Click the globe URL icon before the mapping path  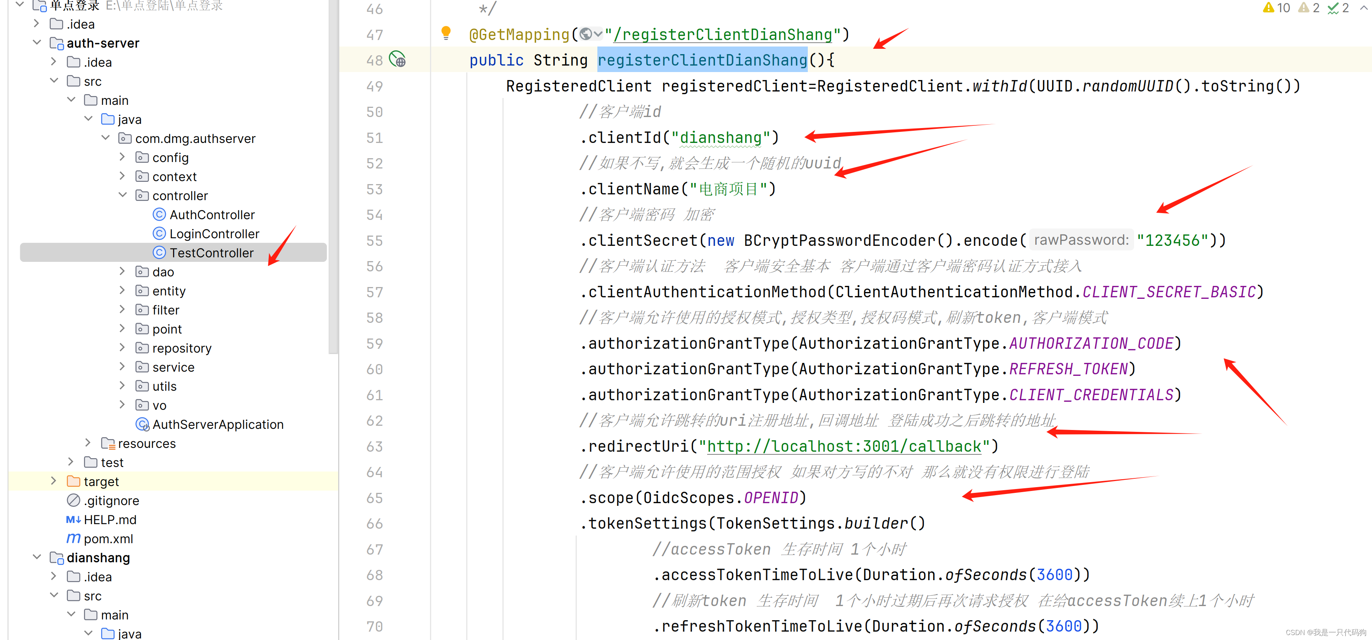(x=586, y=35)
